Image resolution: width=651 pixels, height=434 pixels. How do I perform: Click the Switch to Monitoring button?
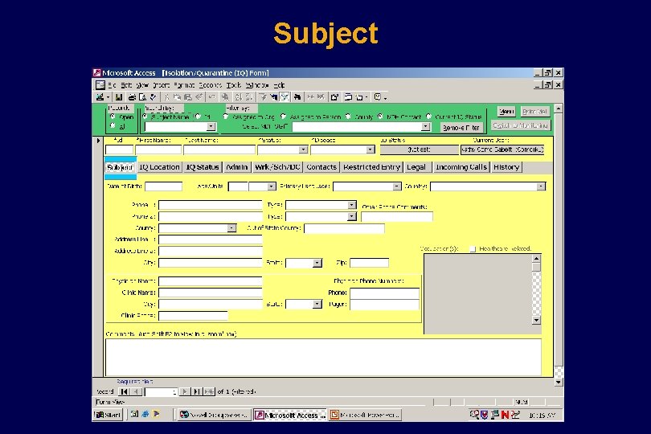click(x=521, y=125)
